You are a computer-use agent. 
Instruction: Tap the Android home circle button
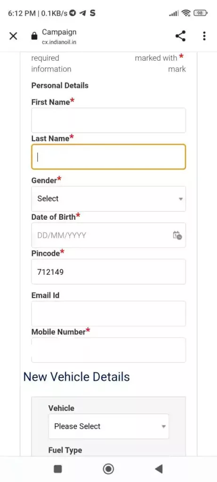(x=108, y=469)
